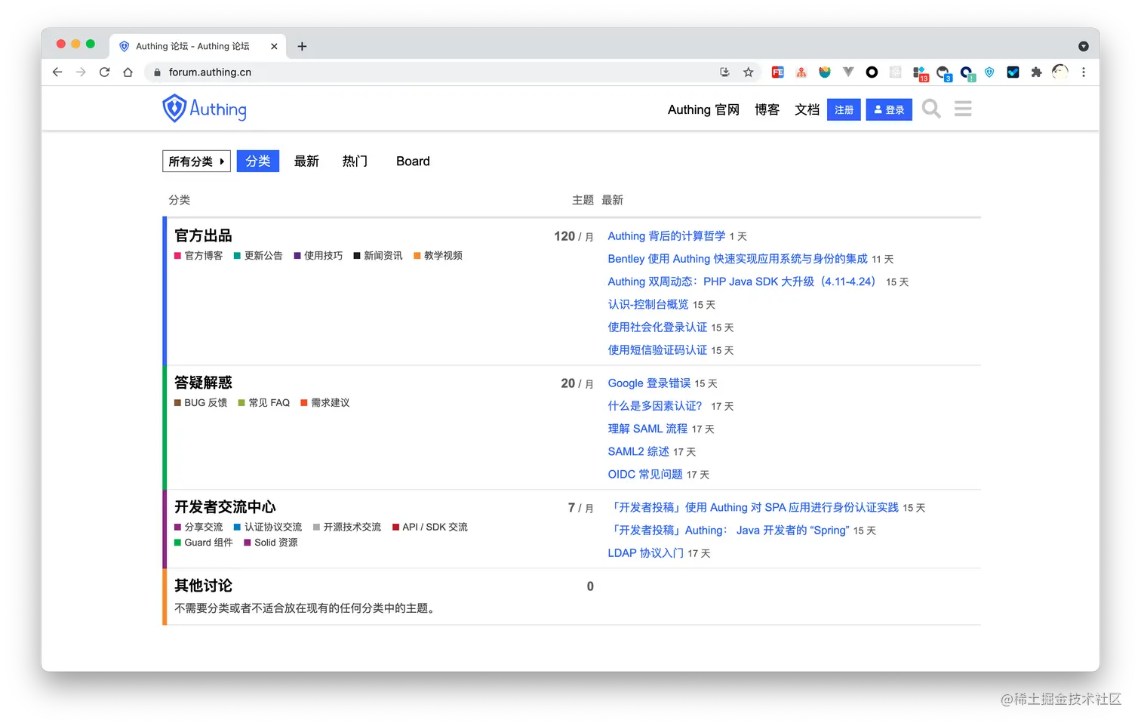1141x726 pixels.
Task: Open topic Authing 背后的计算哲学
Action: pos(666,236)
